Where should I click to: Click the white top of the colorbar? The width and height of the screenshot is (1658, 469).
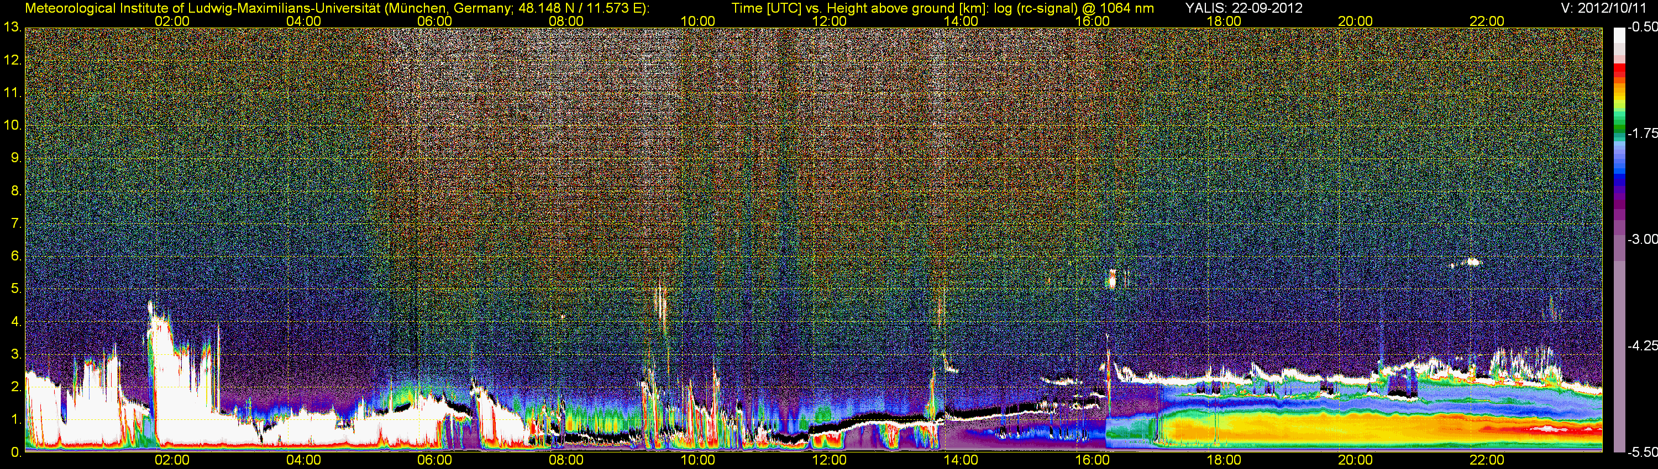tap(1619, 35)
